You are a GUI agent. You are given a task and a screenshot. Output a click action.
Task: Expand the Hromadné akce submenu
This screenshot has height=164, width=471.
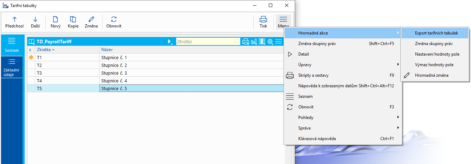pos(343,33)
